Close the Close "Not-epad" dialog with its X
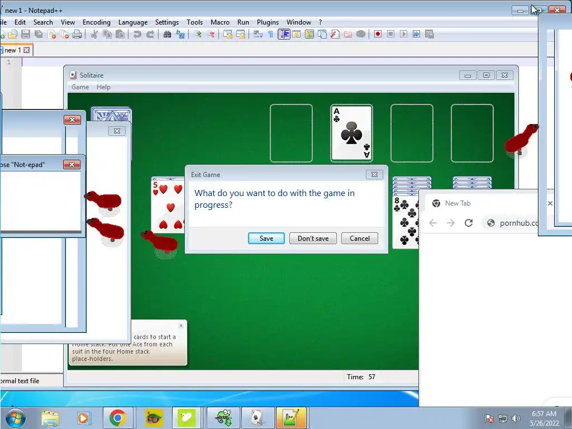The image size is (572, 429). [x=71, y=165]
